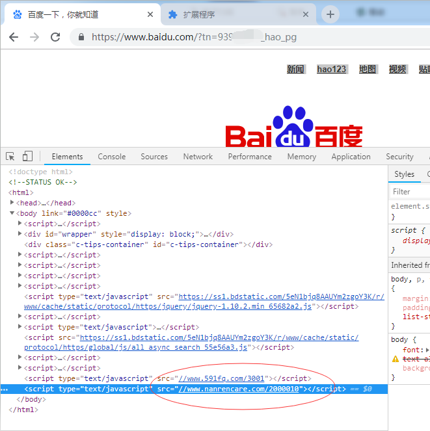Open the hao123 link on page

point(332,69)
